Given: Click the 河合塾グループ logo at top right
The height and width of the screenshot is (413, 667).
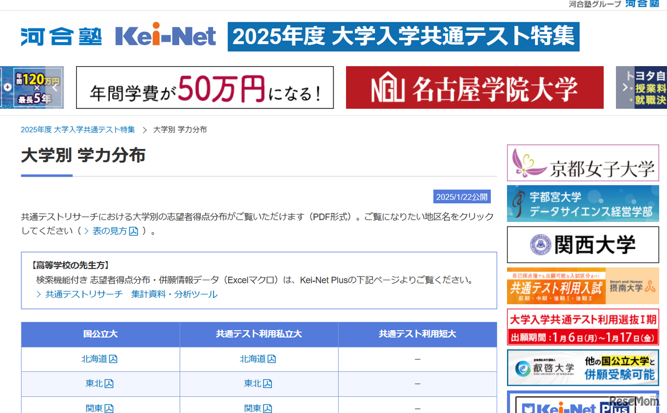Looking at the screenshot, I should coord(642,4).
